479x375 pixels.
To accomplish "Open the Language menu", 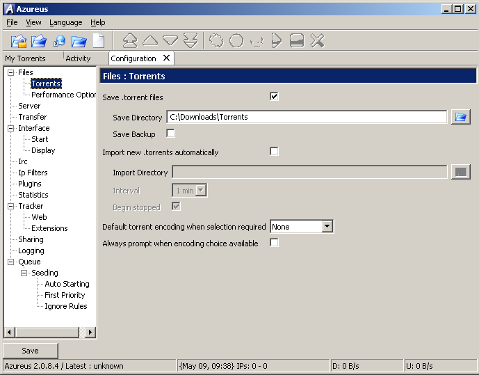I will coord(65,22).
